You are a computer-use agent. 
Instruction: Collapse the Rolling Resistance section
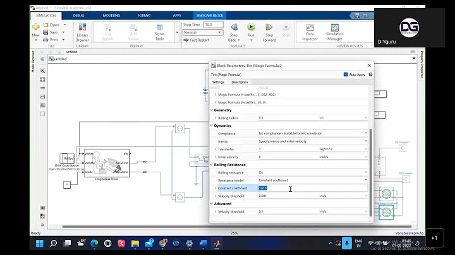point(212,165)
